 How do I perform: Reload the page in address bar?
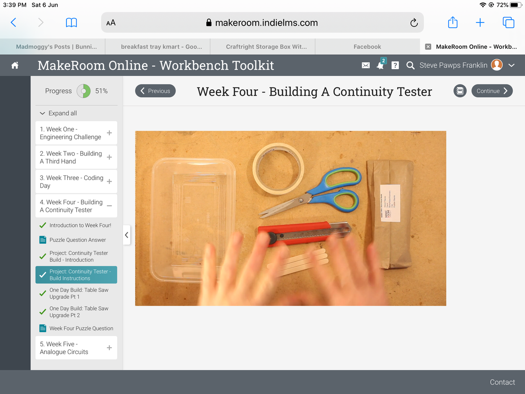[414, 23]
